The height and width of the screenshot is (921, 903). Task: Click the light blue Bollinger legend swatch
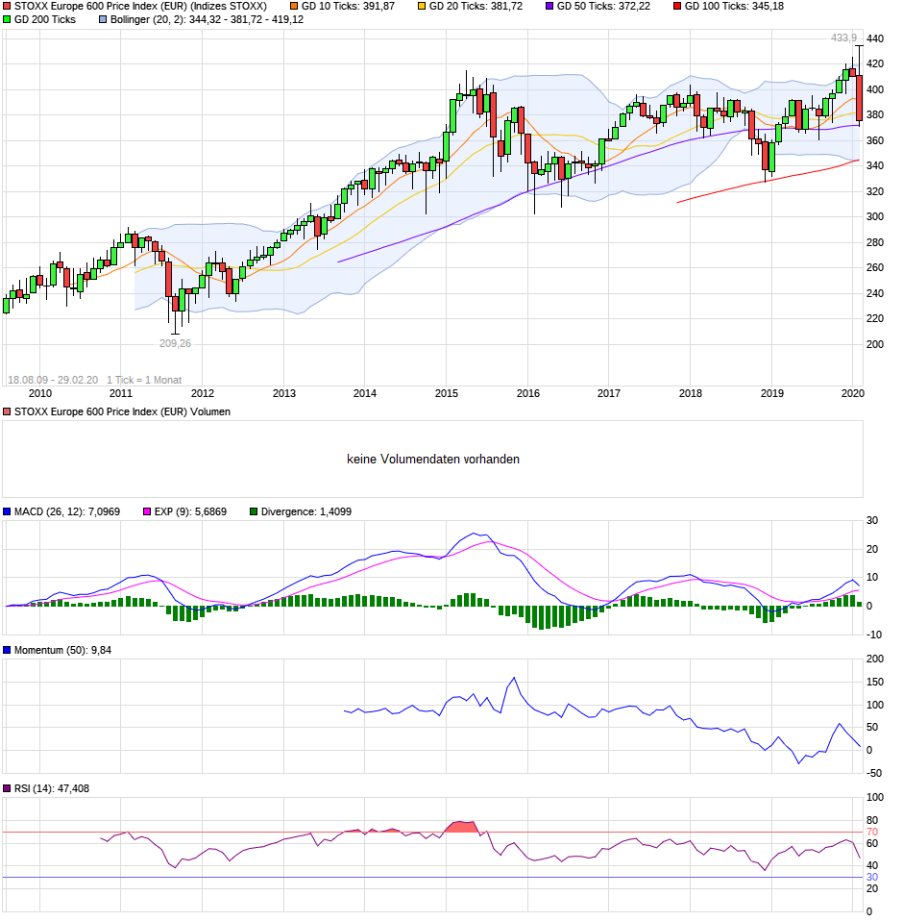coord(103,19)
